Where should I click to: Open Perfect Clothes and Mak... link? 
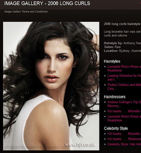click(x=124, y=87)
